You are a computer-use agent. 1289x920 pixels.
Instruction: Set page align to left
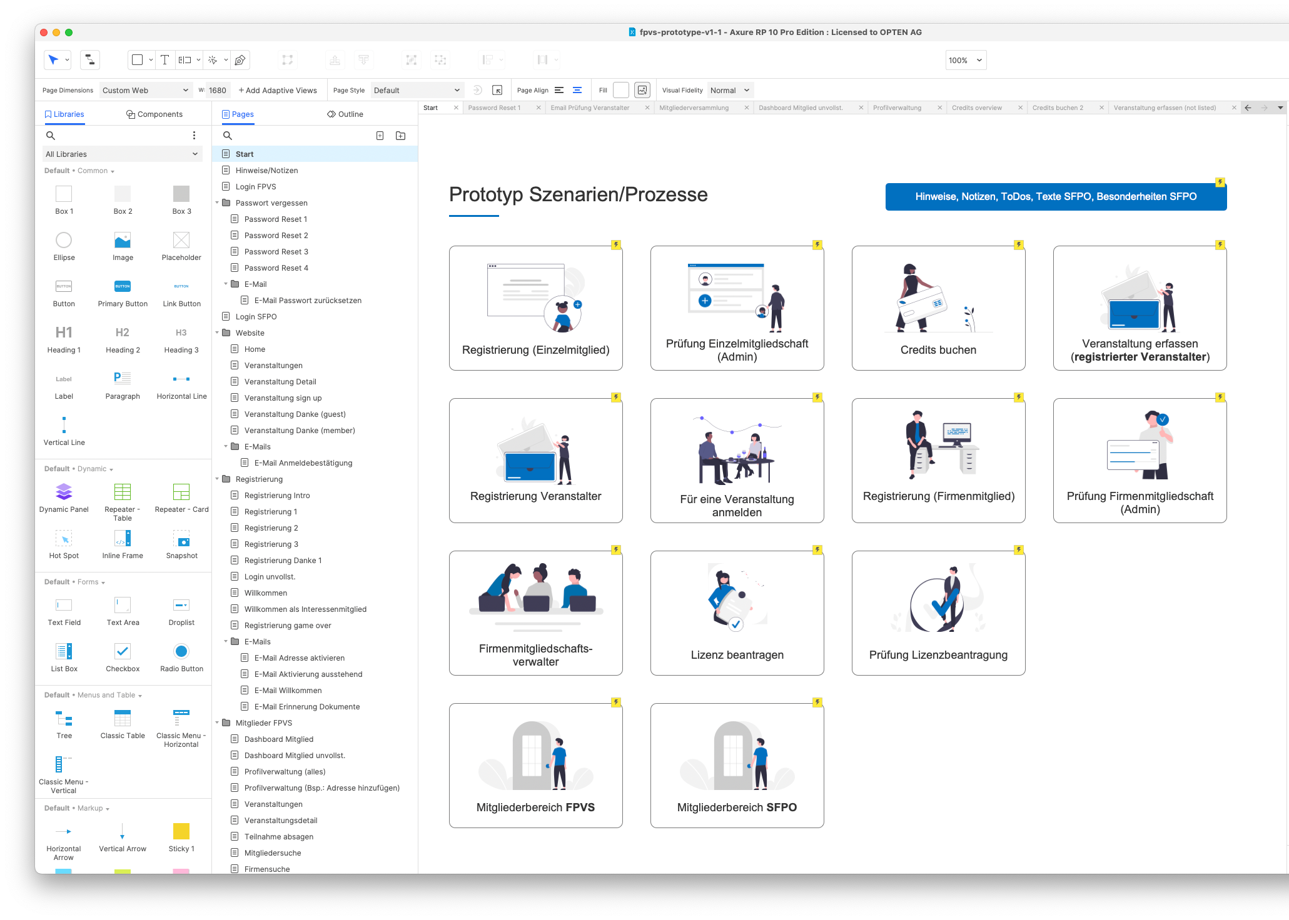(x=559, y=90)
